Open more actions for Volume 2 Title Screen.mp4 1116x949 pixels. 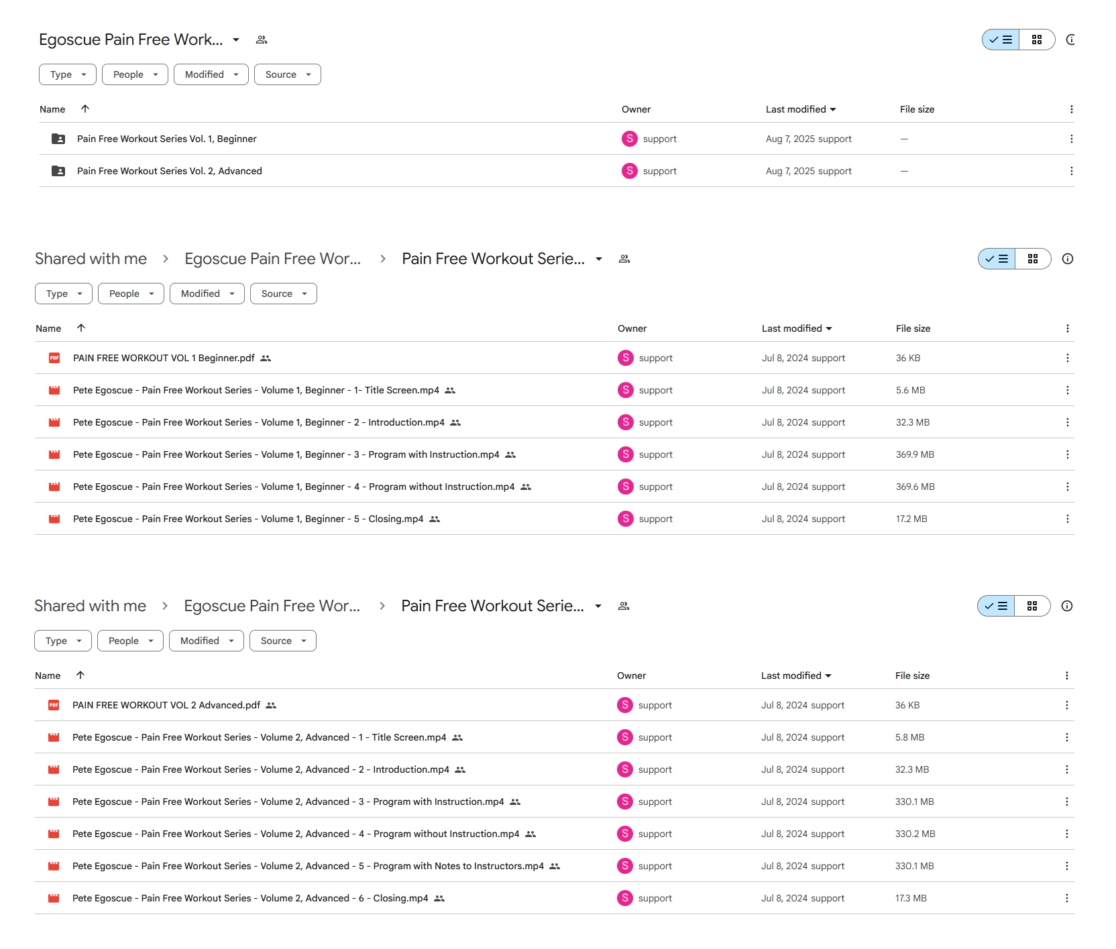(x=1066, y=737)
